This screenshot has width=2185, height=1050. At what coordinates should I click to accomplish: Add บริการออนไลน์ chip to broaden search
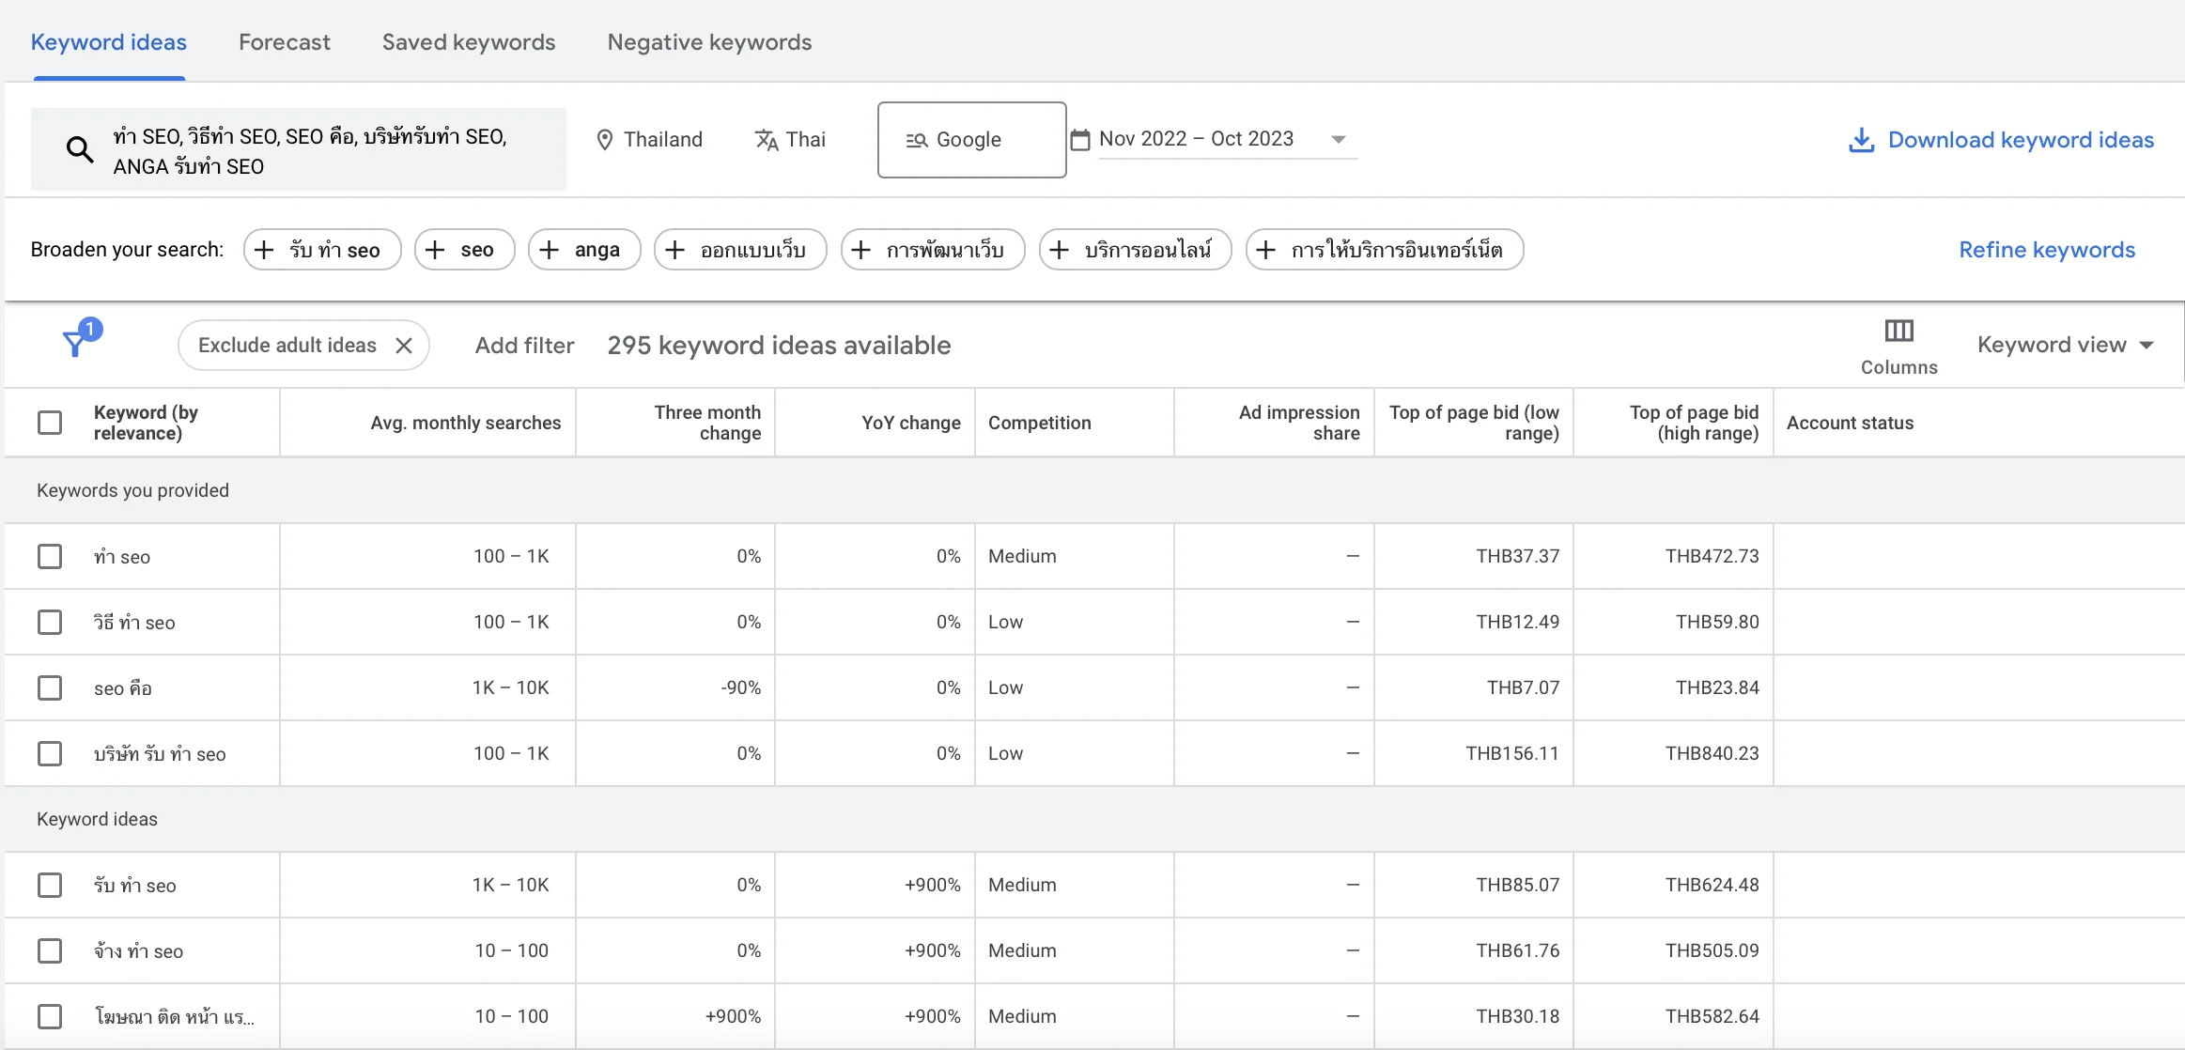coord(1135,250)
